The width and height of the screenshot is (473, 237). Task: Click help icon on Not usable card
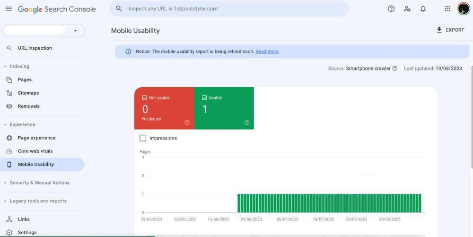187,123
